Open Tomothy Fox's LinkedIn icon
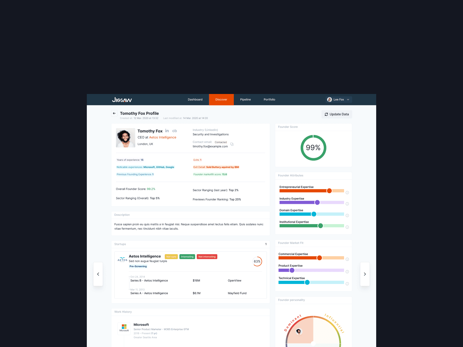Image resolution: width=463 pixels, height=347 pixels. tap(167, 131)
